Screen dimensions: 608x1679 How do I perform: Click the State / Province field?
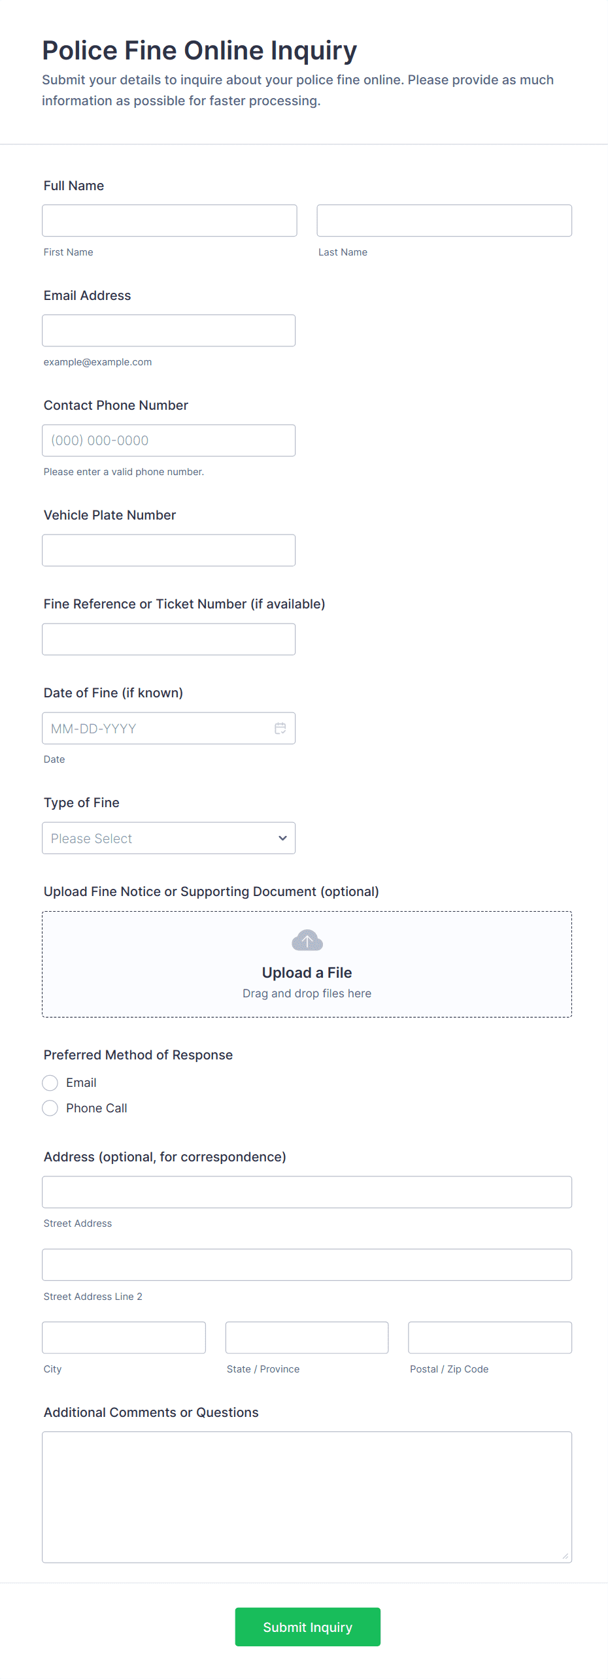307,1337
